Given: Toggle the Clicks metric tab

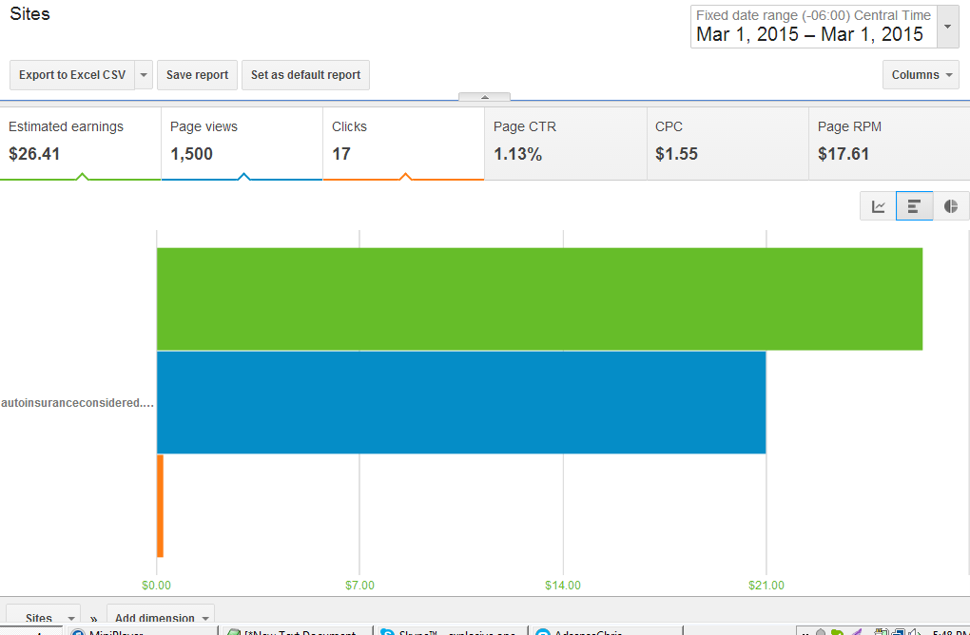Looking at the screenshot, I should click(403, 144).
